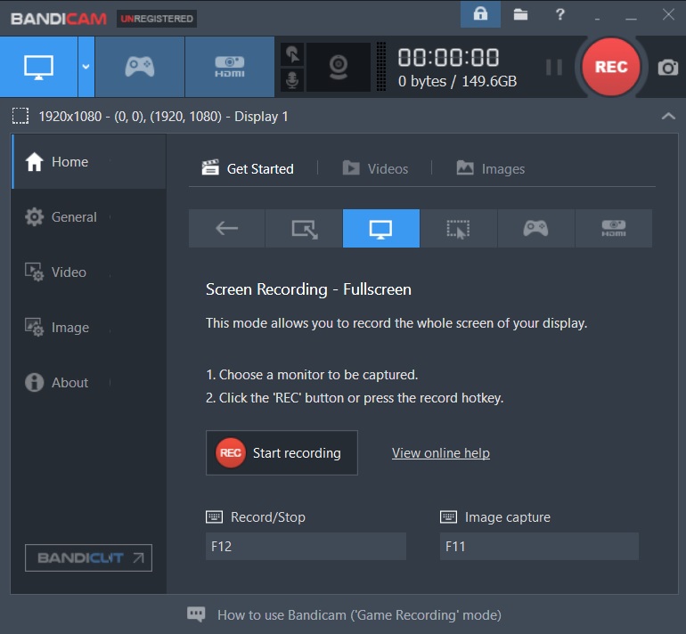Click the lock icon in title bar
Screen dimensions: 686x634
click(x=480, y=14)
